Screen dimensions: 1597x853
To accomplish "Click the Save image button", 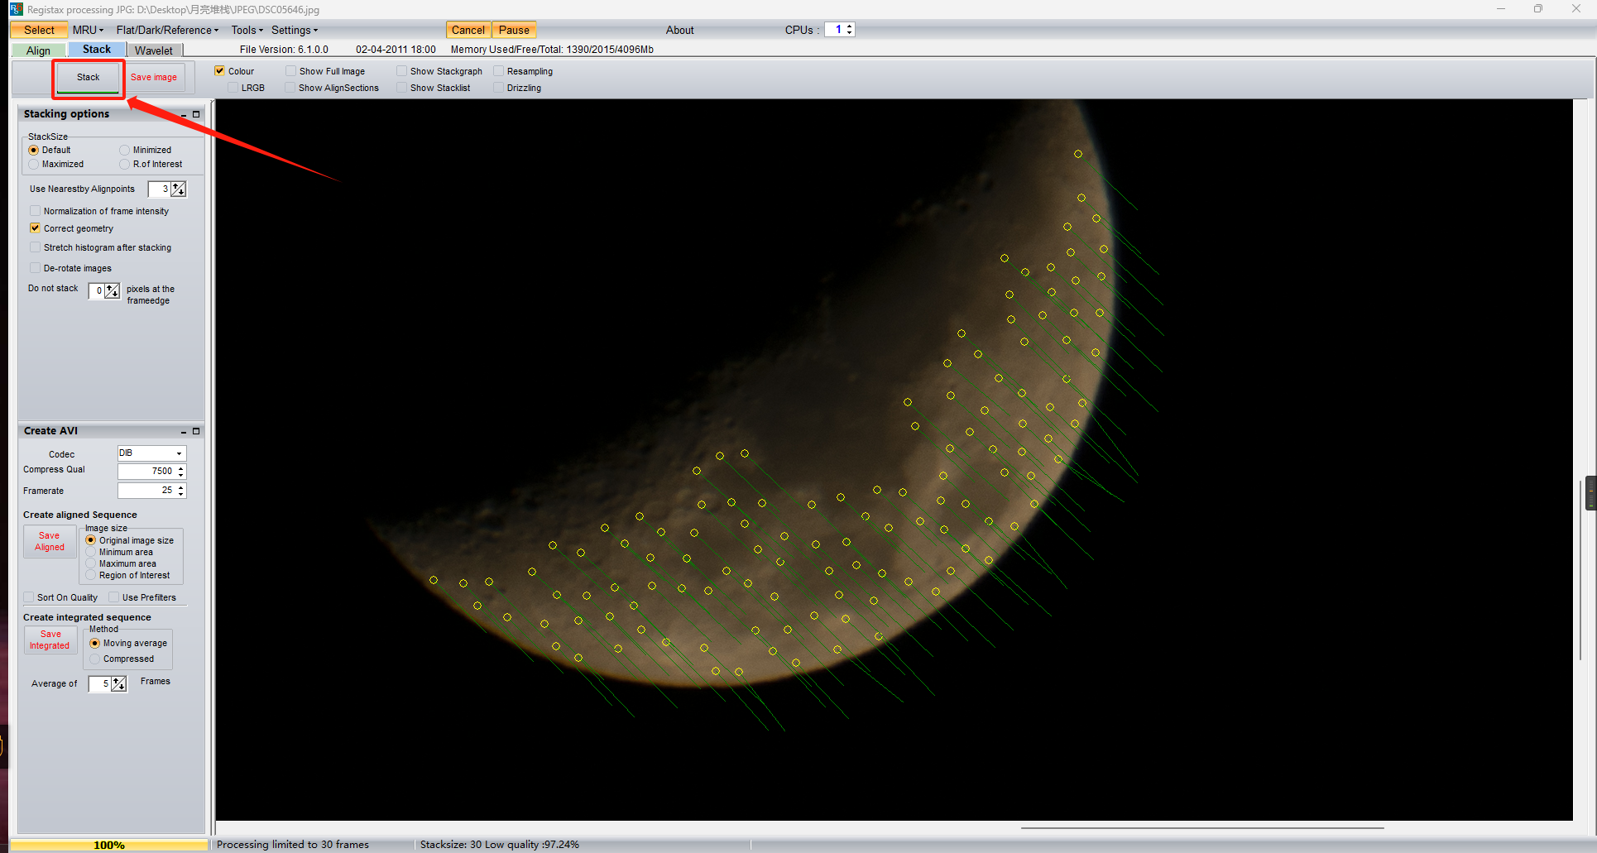I will click(154, 78).
